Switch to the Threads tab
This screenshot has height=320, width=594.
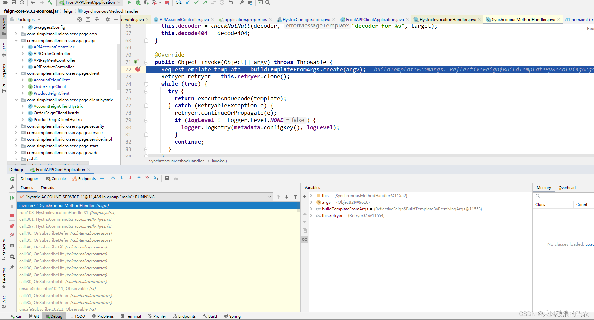pyautogui.click(x=47, y=187)
